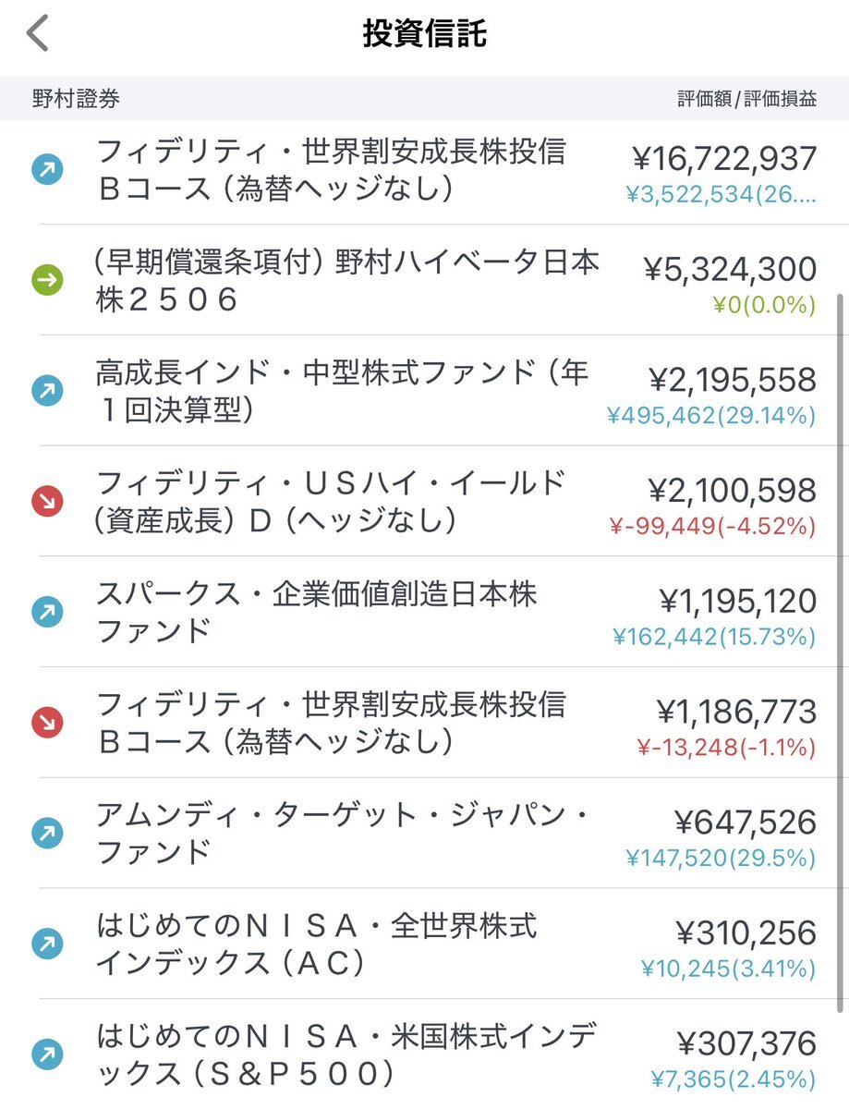The width and height of the screenshot is (849, 1109).
Task: Tap the blue up-arrow icon for 米国株式インデックス S&P500
Action: point(47,1054)
